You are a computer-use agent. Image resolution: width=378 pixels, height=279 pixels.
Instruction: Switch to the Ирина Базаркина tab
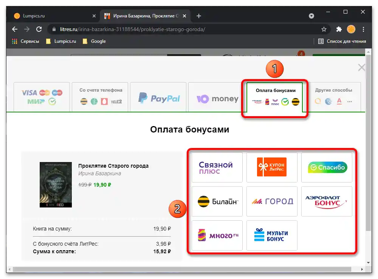coord(145,16)
